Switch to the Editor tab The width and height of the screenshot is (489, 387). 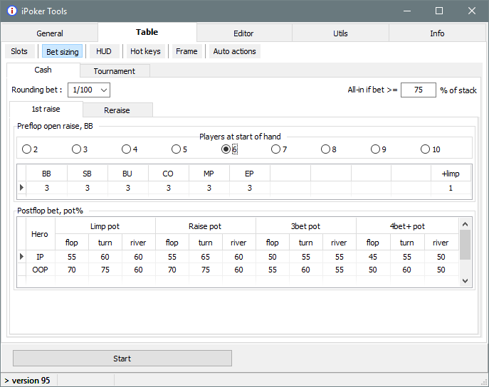(x=243, y=33)
